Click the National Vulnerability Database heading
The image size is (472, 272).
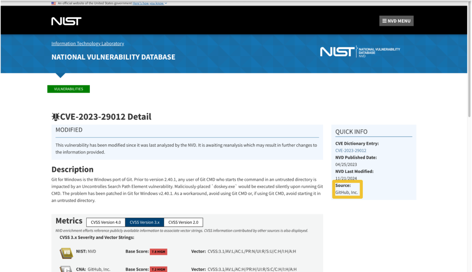(113, 57)
